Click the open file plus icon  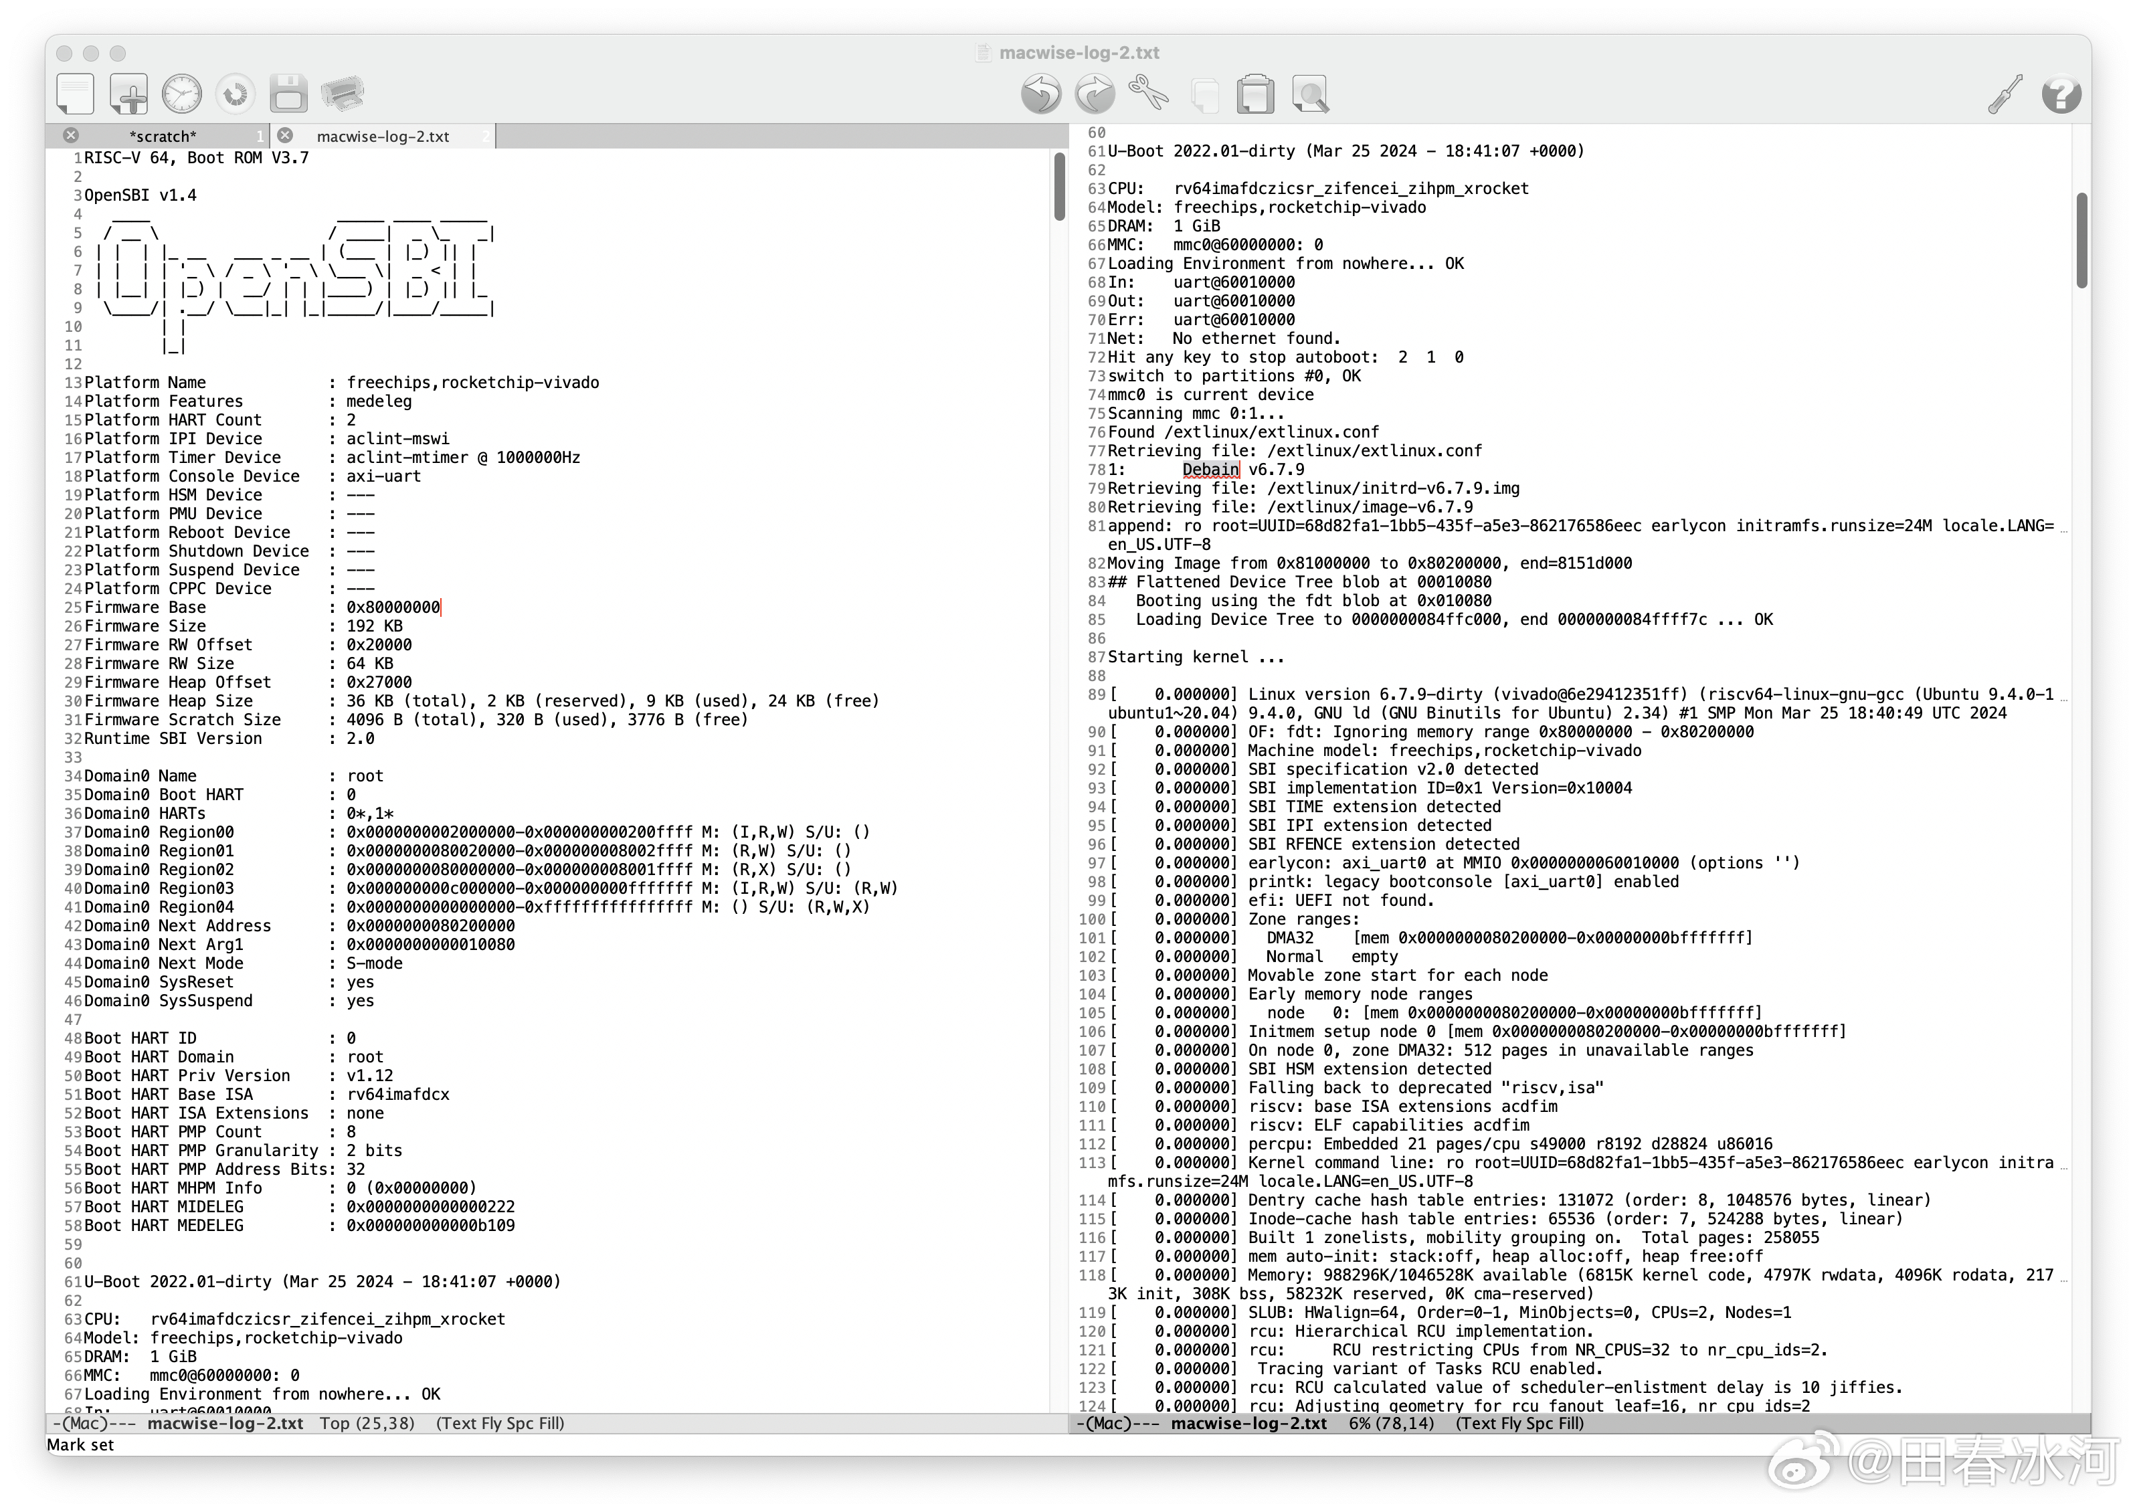pyautogui.click(x=128, y=94)
